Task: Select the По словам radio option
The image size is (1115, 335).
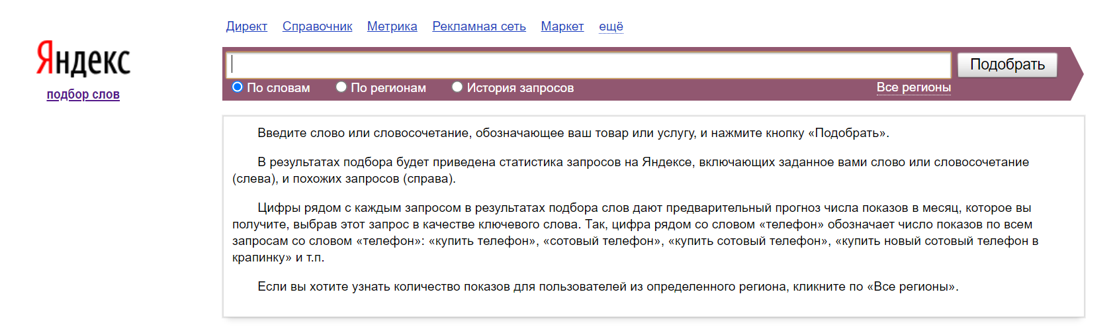Action: point(238,87)
